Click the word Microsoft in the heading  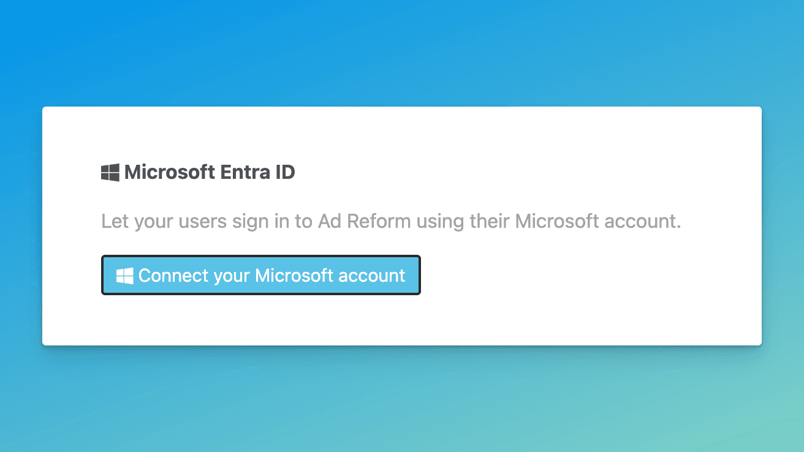tap(170, 172)
